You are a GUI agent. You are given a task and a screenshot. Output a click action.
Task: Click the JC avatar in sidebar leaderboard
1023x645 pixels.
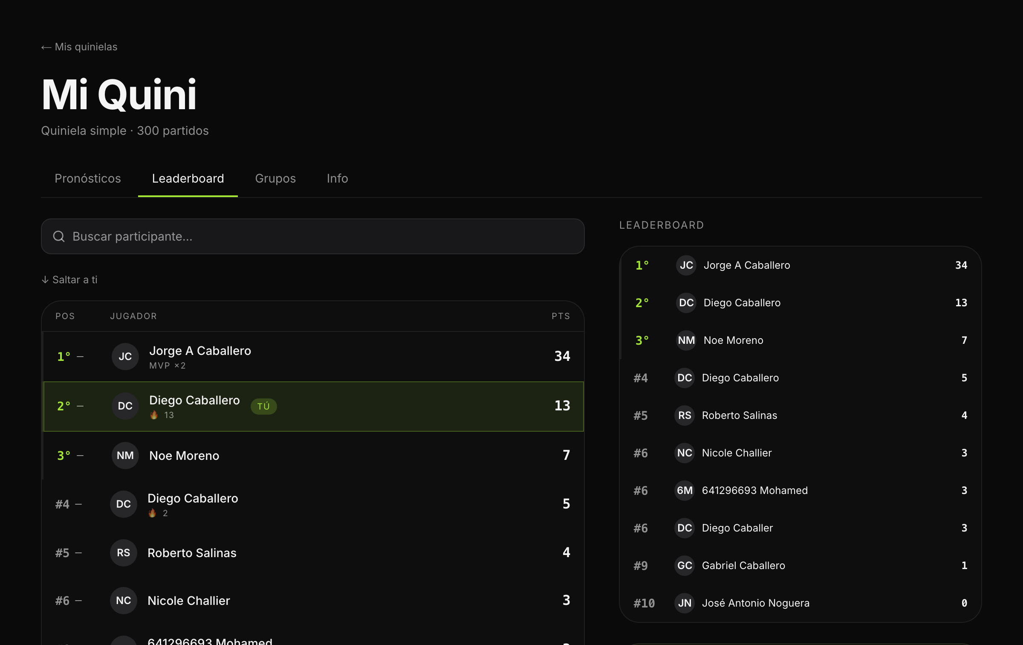click(686, 265)
